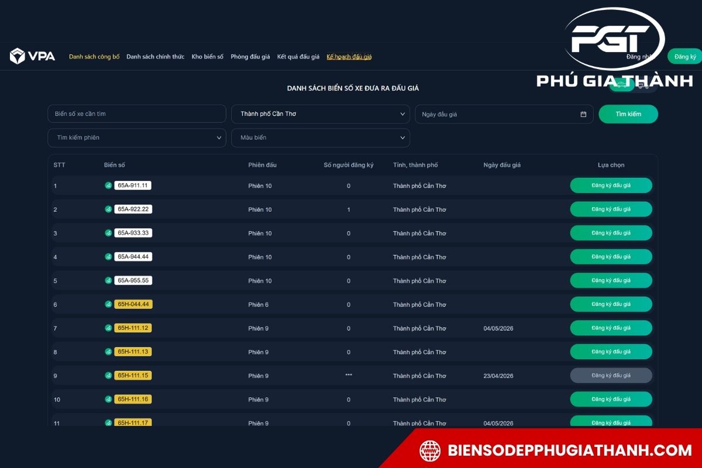Screen dimensions: 702x468
Task: Click the green icon beside plate 65A-933.33
Action: 108,233
